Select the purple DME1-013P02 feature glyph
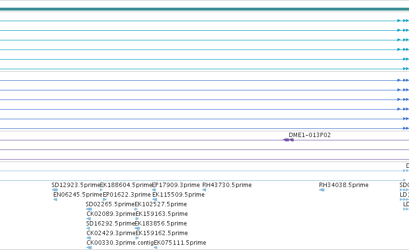 288,140
